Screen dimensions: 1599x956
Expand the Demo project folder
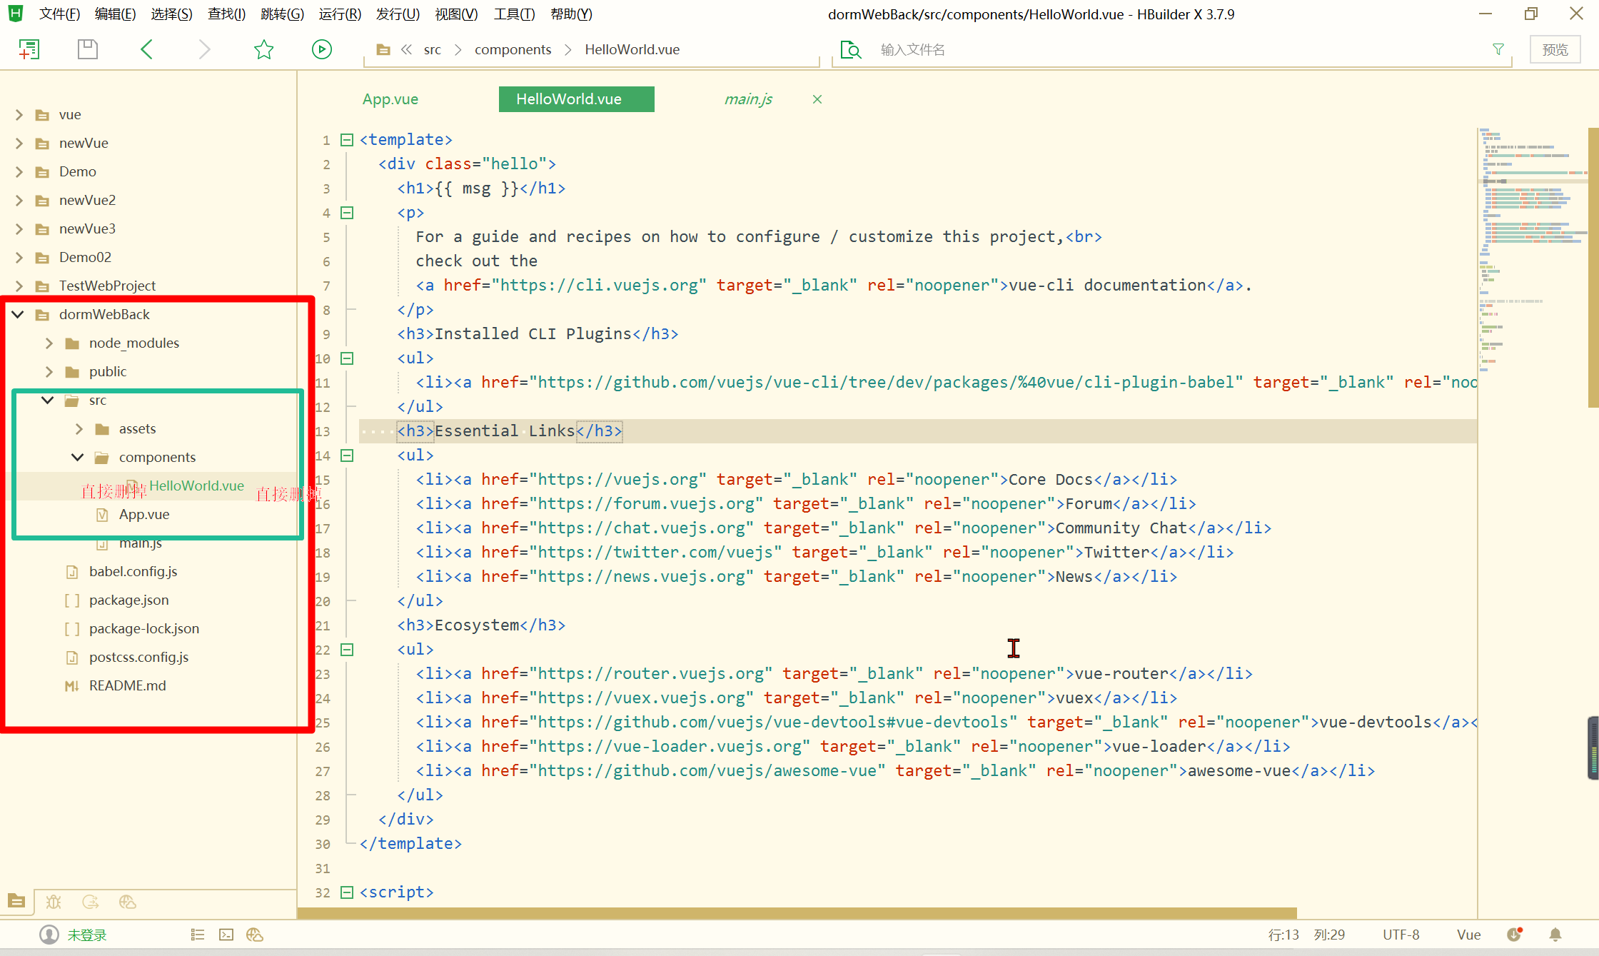(19, 171)
